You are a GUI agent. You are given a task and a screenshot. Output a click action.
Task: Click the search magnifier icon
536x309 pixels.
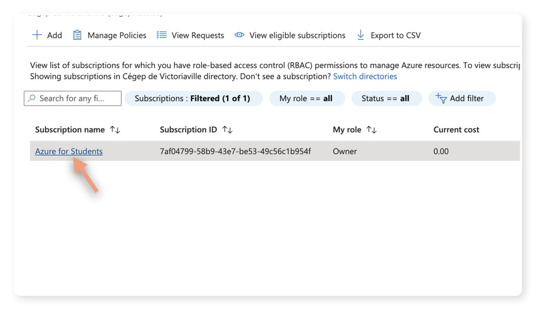point(31,98)
